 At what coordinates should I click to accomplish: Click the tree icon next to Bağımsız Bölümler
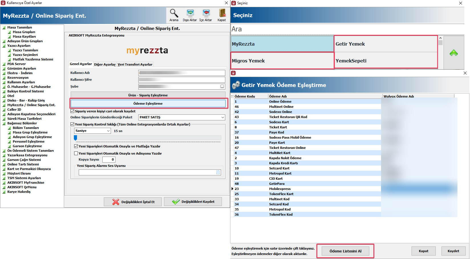[x=4, y=124]
